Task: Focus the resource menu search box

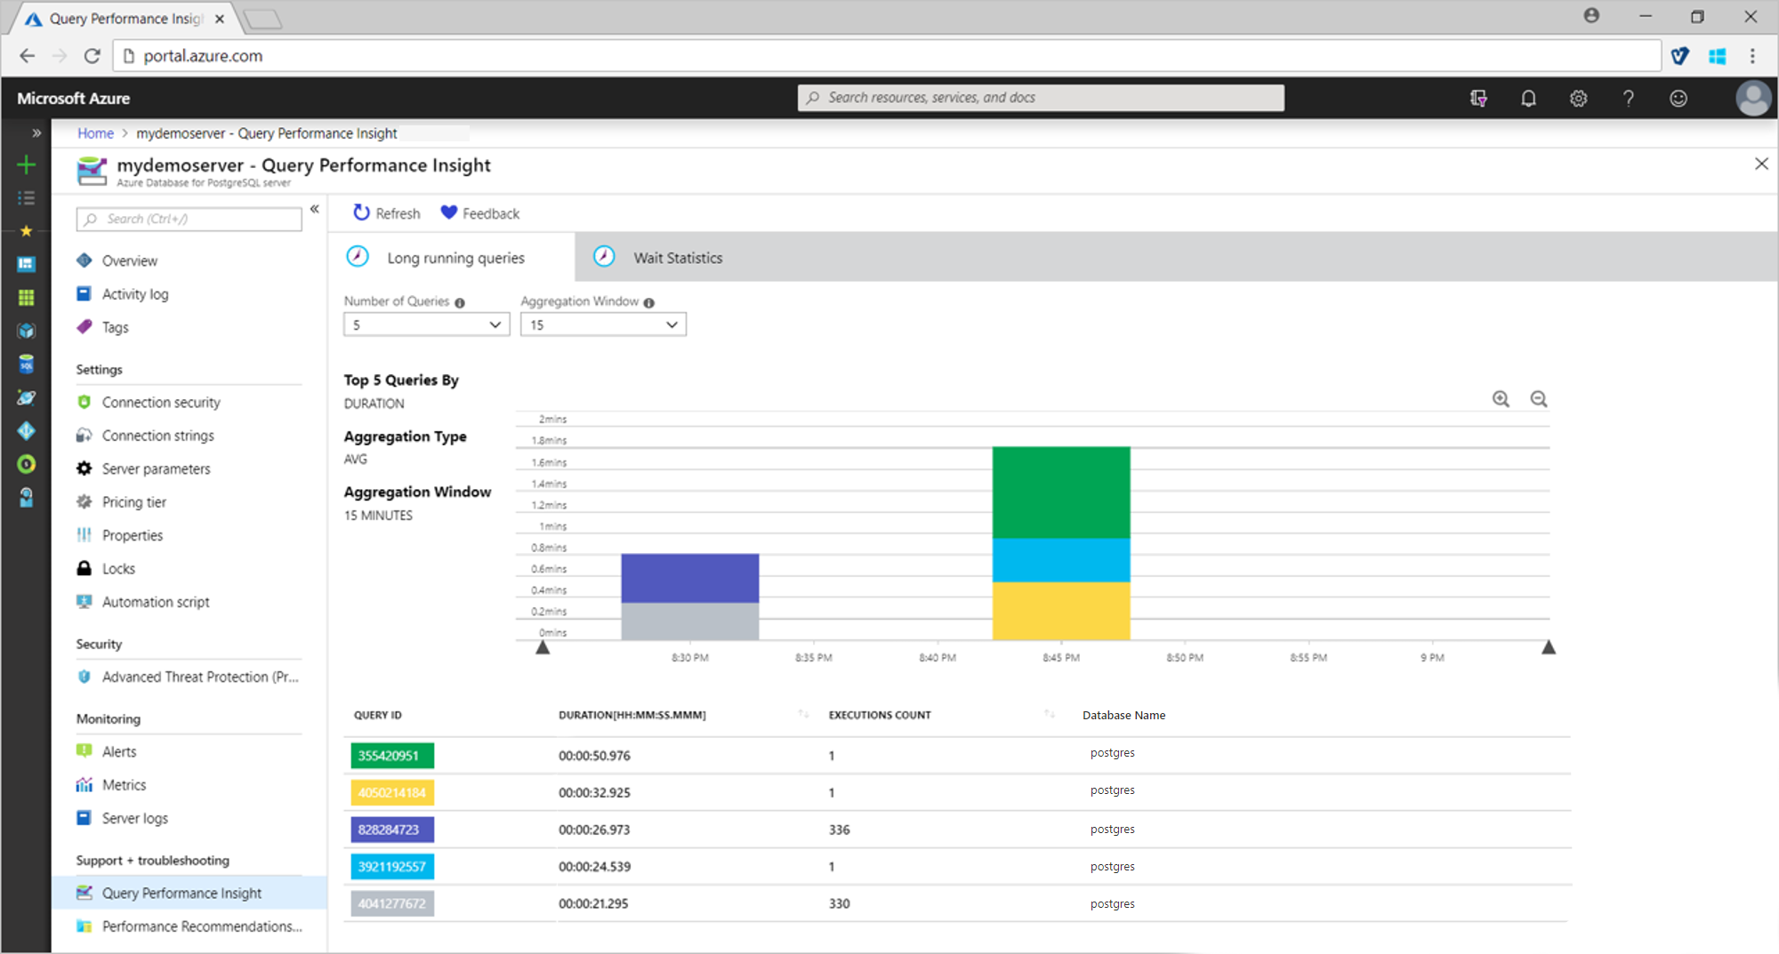Action: pyautogui.click(x=189, y=219)
